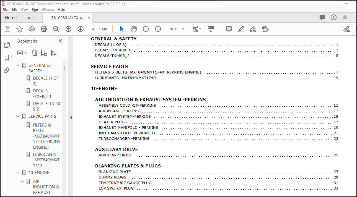Image resolution: width=357 pixels, height=197 pixels.
Task: Select DECALS -TX-408_1 bookmark
Action: click(x=42, y=94)
